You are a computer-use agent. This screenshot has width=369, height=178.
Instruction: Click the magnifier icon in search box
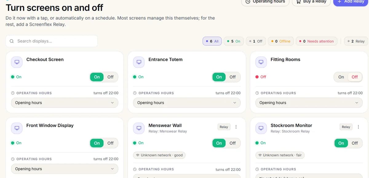tap(12, 41)
